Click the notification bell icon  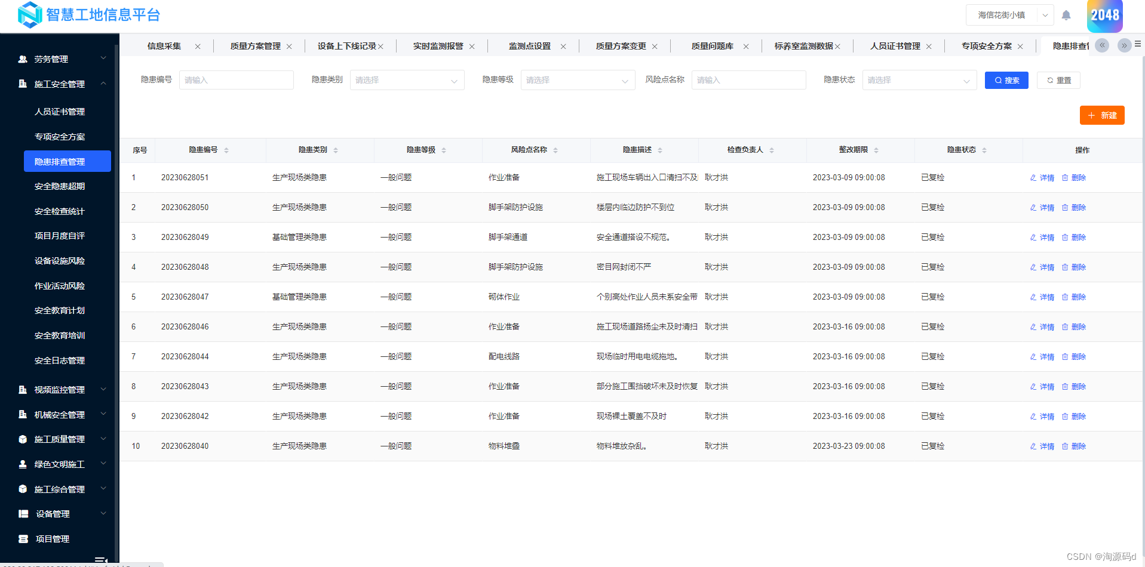point(1066,15)
